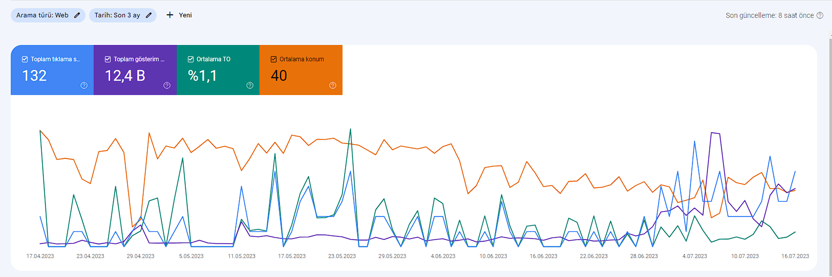Select the orange card showing 40
Image resolution: width=832 pixels, height=277 pixels.
[301, 70]
